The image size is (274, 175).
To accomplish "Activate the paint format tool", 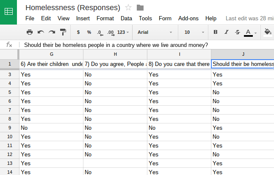I will pyautogui.click(x=63, y=32).
